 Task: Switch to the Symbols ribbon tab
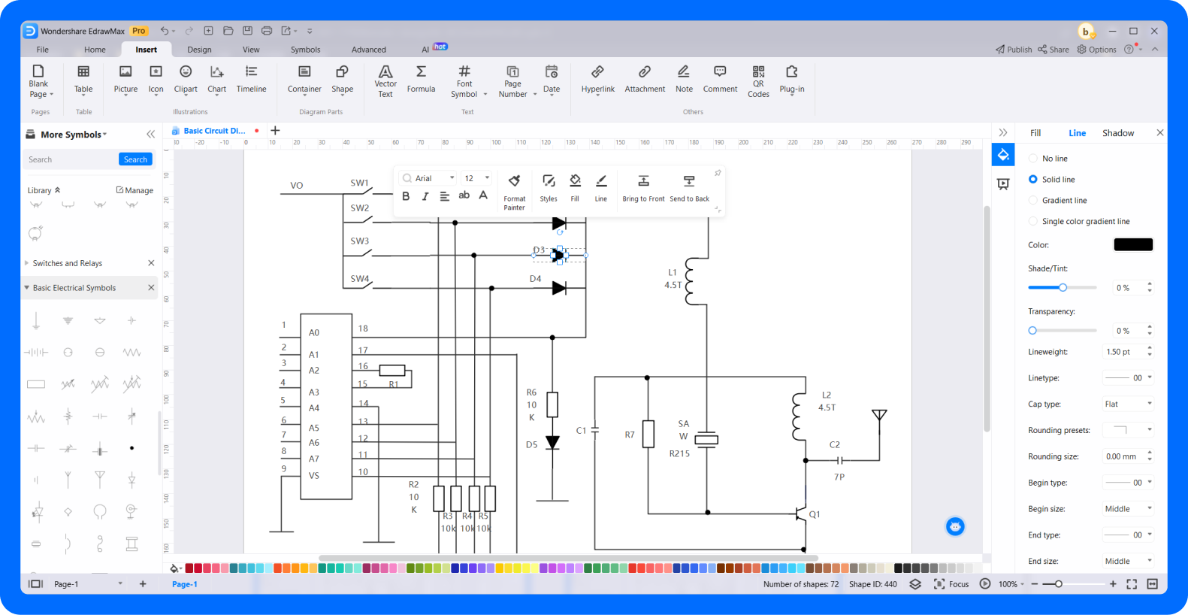[305, 50]
